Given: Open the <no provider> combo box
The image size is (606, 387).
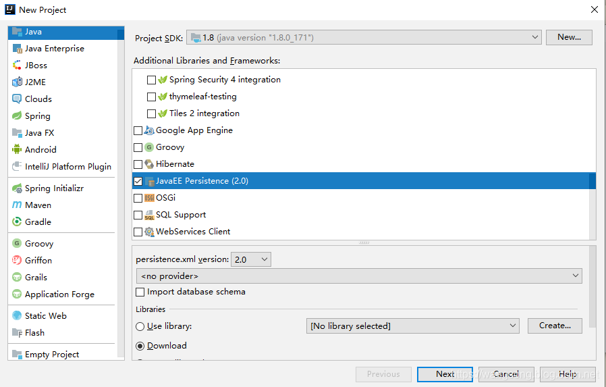Looking at the screenshot, I should [x=359, y=276].
